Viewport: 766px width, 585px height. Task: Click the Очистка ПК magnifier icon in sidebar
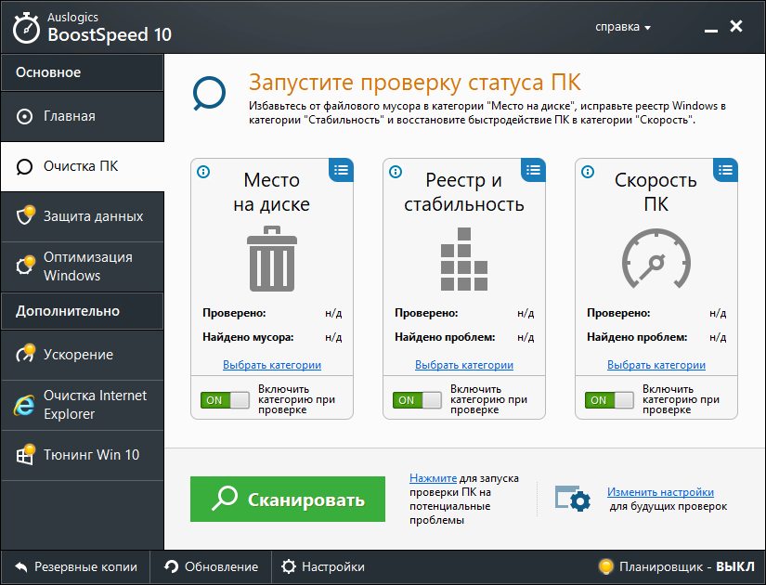(24, 167)
